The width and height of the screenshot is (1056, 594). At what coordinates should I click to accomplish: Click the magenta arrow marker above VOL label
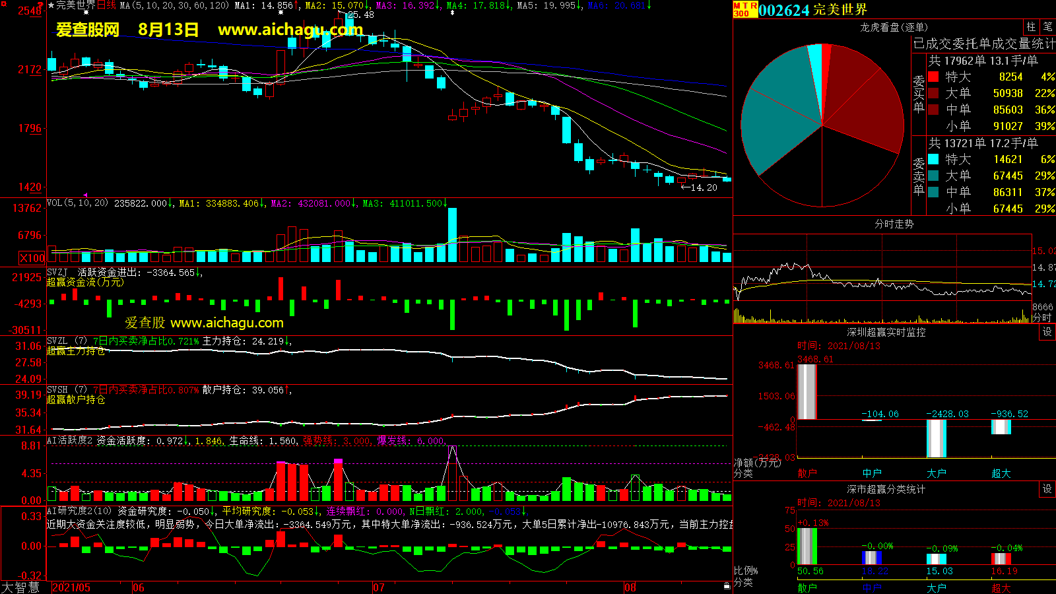[x=84, y=195]
